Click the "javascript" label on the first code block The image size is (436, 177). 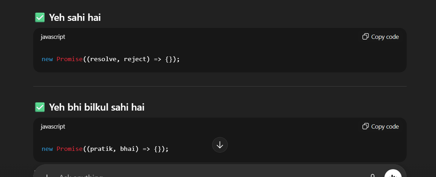coord(53,37)
